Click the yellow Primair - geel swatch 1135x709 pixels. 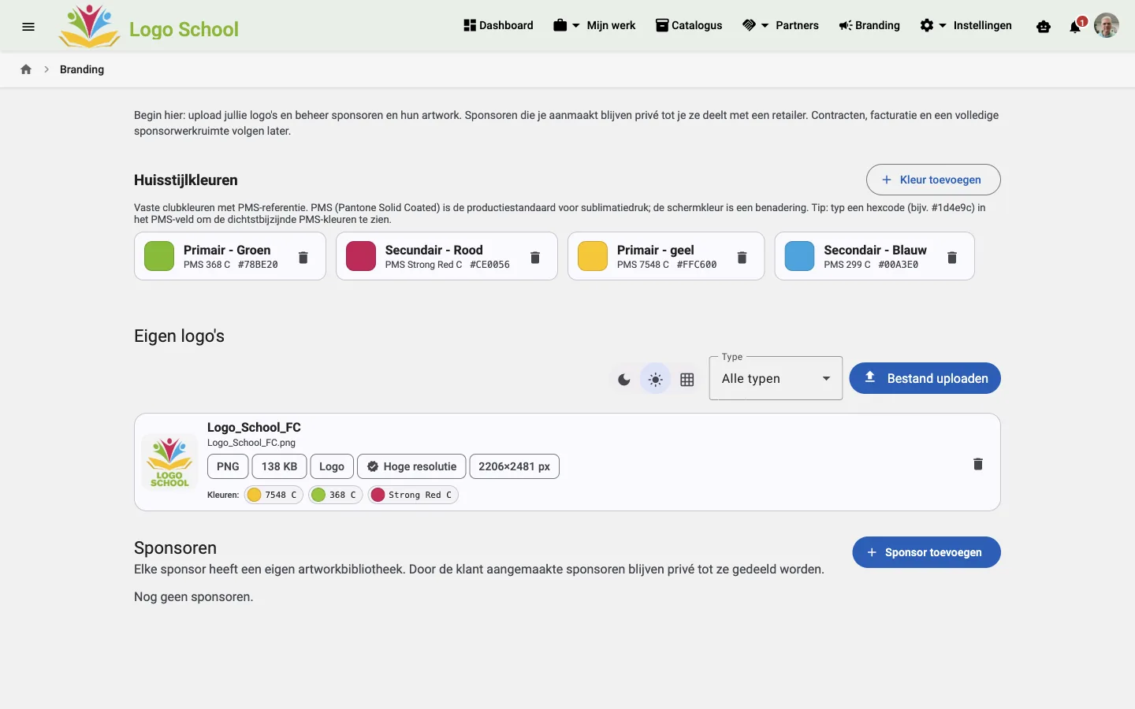(x=593, y=256)
